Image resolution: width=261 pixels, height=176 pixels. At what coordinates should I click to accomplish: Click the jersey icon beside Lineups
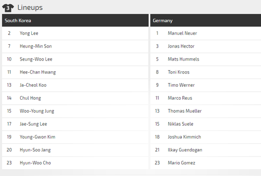(x=8, y=7)
